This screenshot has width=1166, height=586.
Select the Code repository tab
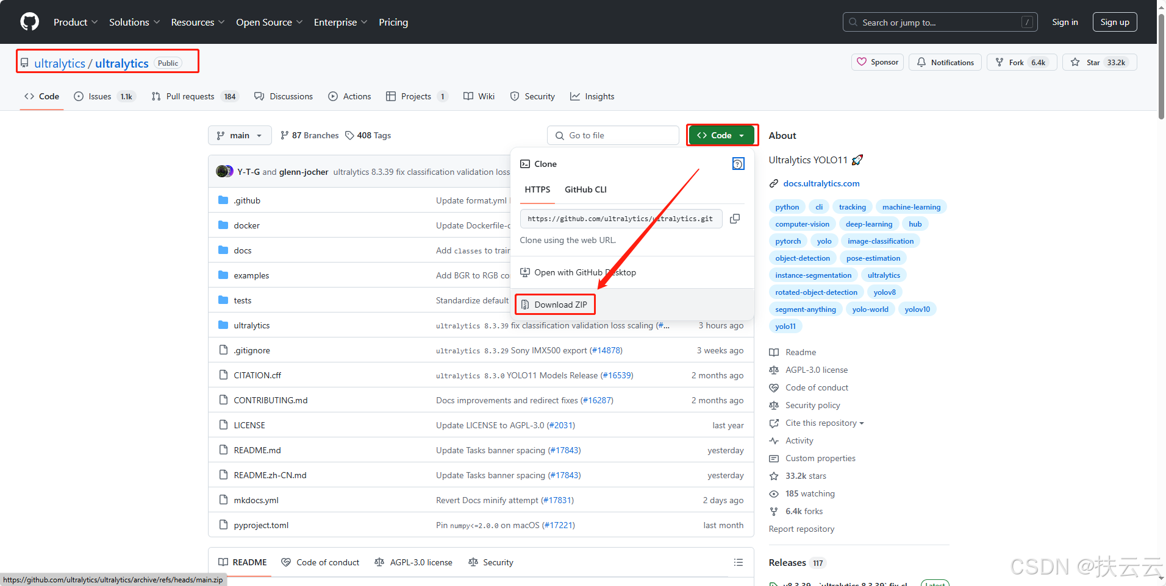41,96
